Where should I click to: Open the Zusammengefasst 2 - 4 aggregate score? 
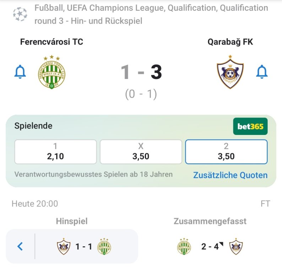point(210,246)
